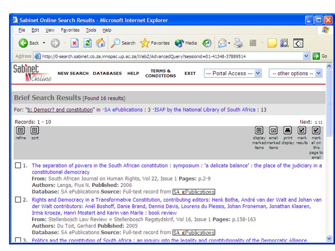The height and width of the screenshot is (251, 335).
Task: Click SA ePublications logo for result 2
Action: (194, 233)
